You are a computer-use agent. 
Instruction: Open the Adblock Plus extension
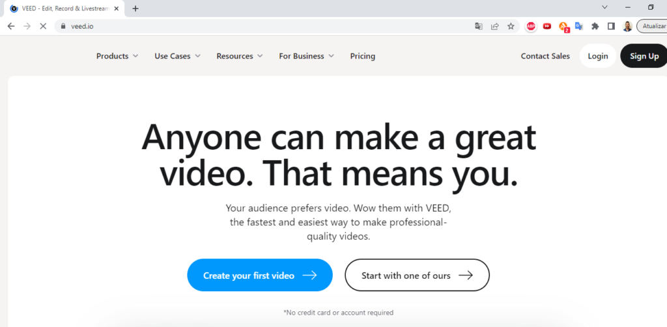531,26
